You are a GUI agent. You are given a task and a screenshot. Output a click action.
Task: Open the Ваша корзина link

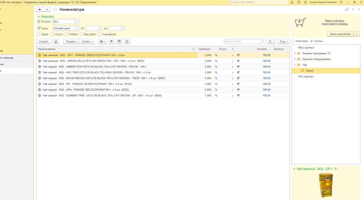tap(335, 22)
